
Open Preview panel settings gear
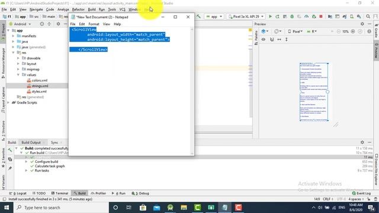(362, 24)
